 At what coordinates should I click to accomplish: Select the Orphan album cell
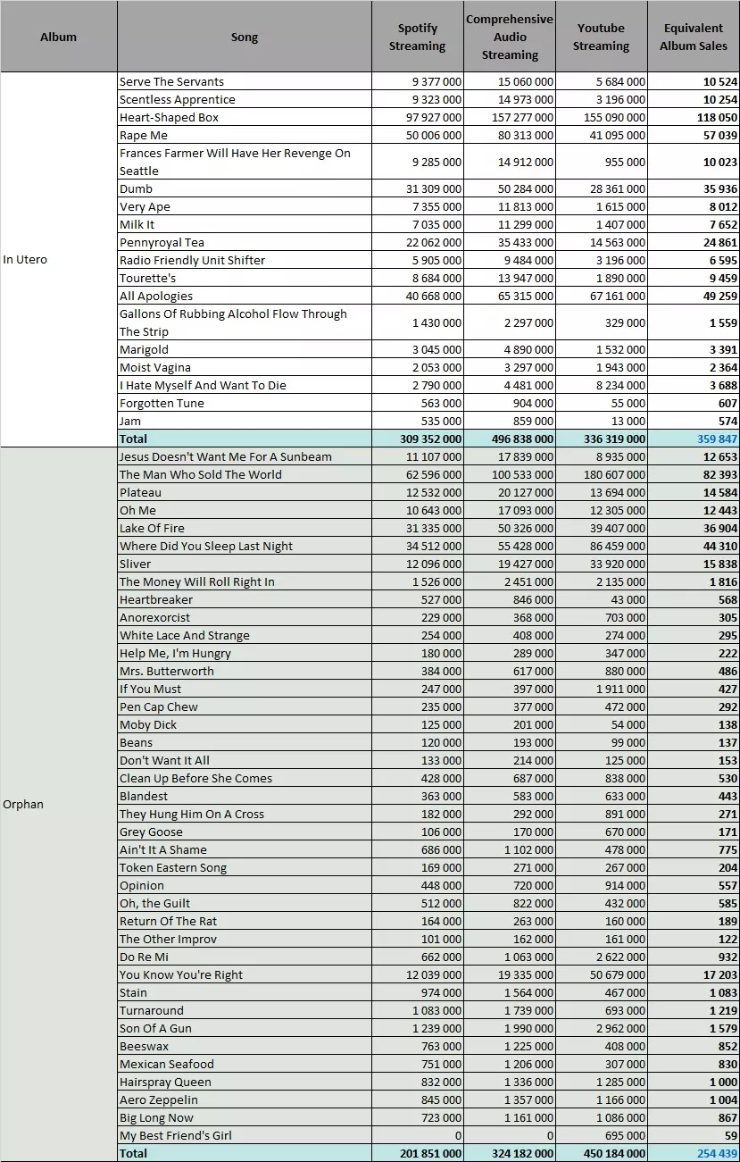pyautogui.click(x=59, y=805)
